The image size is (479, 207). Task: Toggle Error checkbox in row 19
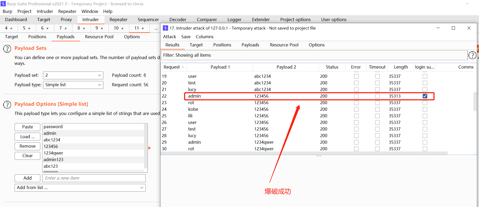pos(356,76)
